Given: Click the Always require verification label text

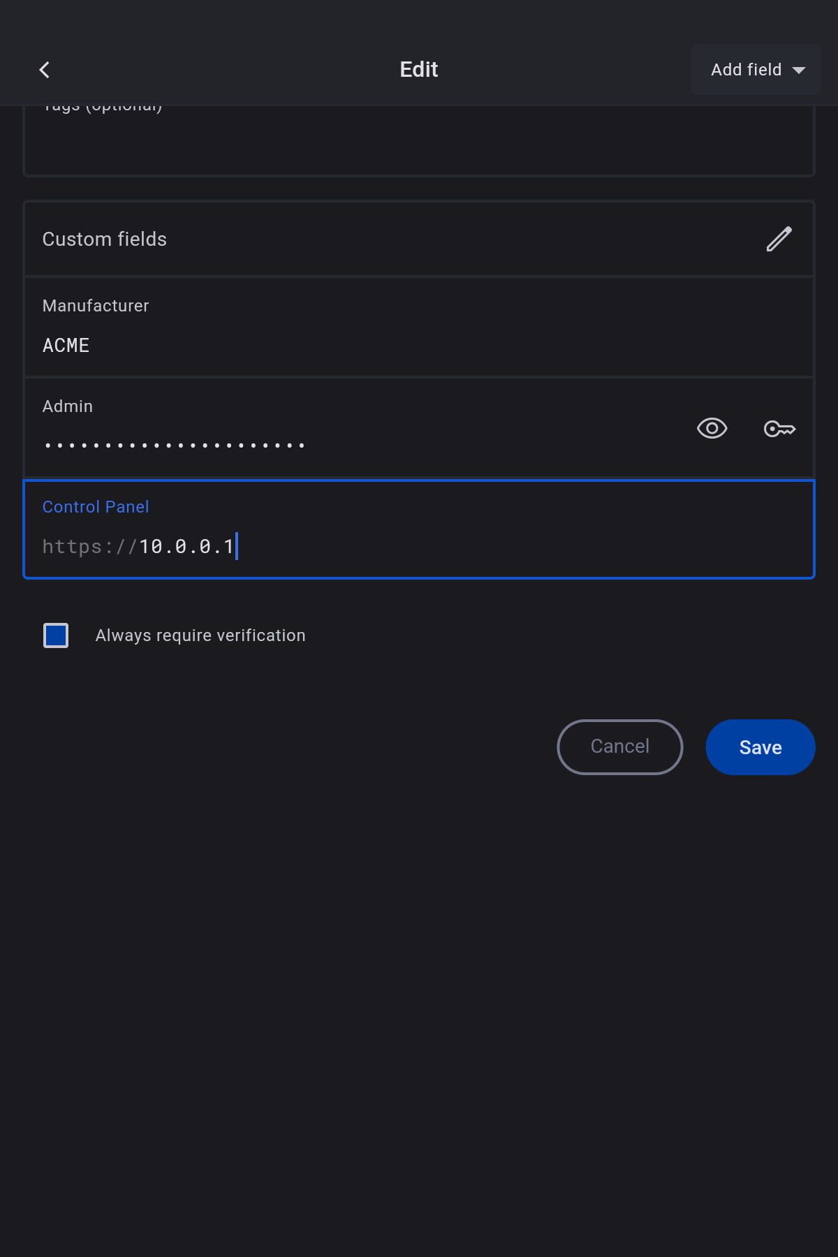Looking at the screenshot, I should 200,635.
